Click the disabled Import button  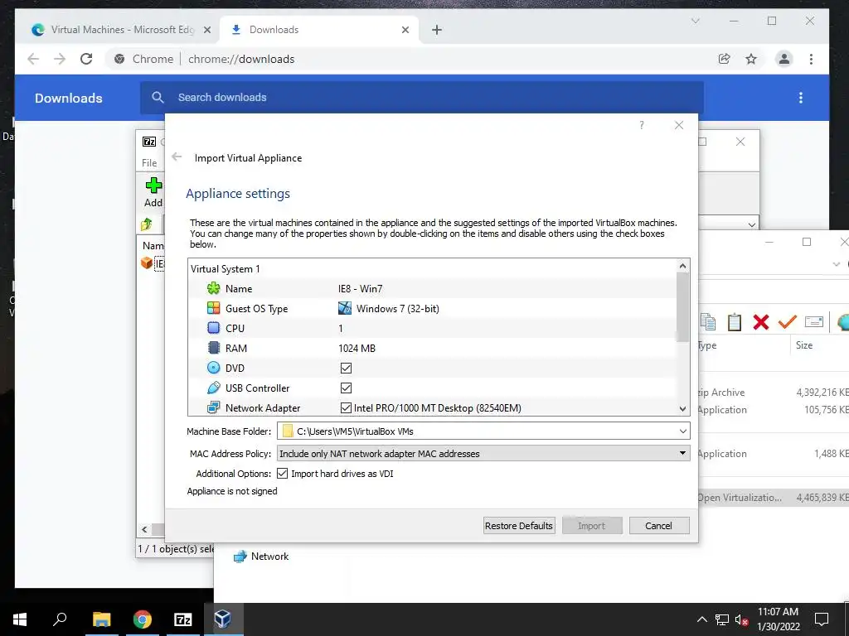[x=591, y=526]
